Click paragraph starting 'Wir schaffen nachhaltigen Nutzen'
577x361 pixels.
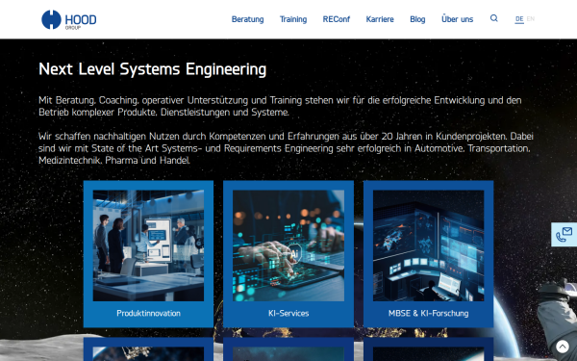(286, 148)
